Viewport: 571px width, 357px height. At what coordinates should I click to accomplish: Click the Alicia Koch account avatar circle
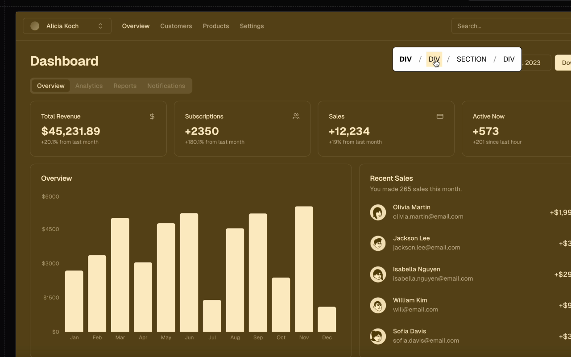(x=35, y=26)
